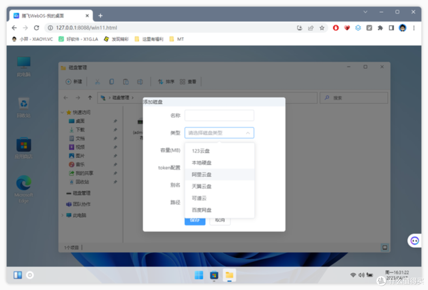Open the store app in taskbar

(x=214, y=275)
